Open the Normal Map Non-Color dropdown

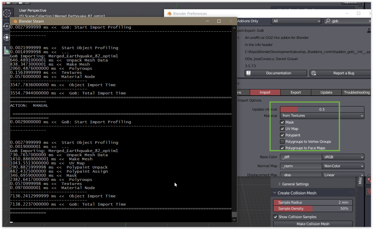click(343, 166)
